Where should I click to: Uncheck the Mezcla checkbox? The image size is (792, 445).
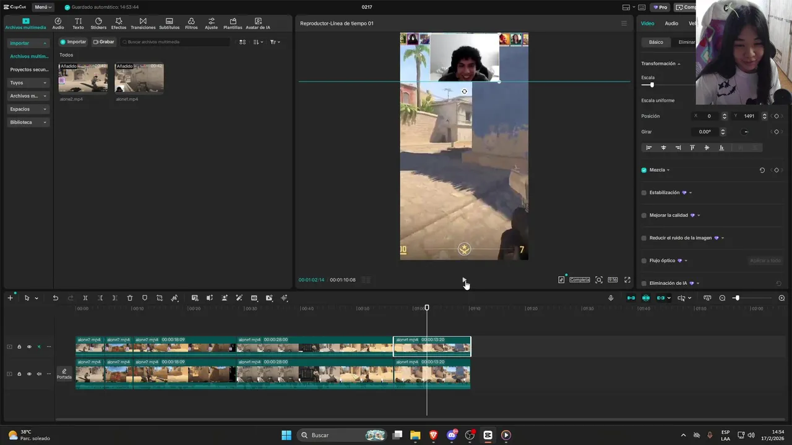click(x=644, y=170)
